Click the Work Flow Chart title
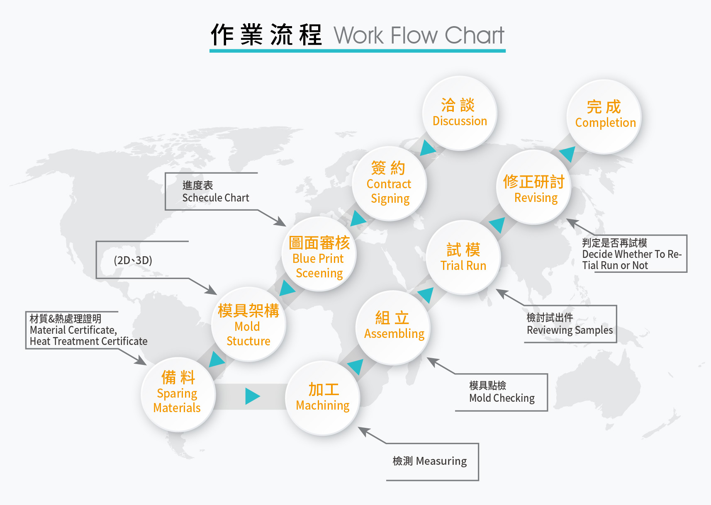Screen dimensions: 711x505 click(x=419, y=35)
